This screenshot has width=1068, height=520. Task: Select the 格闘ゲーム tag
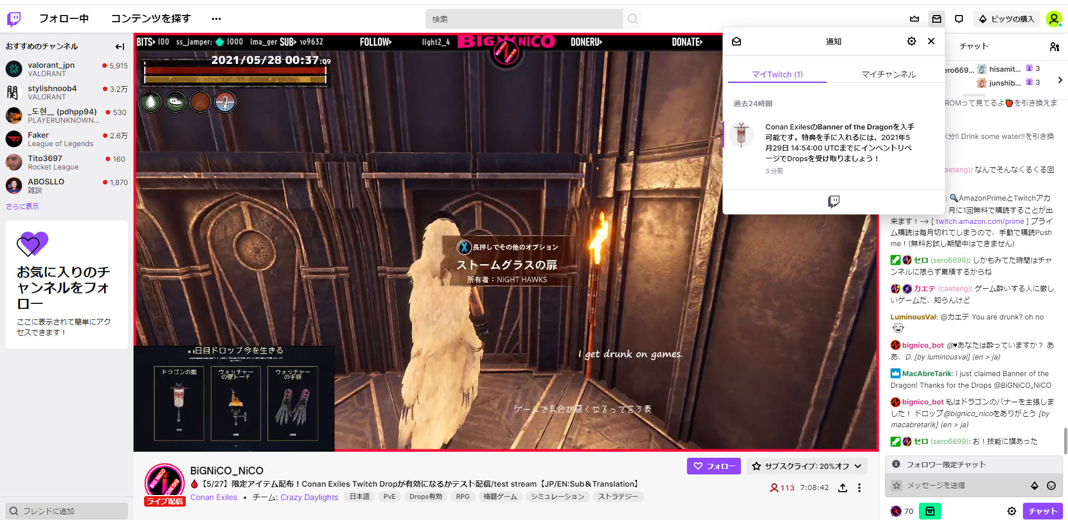point(500,497)
